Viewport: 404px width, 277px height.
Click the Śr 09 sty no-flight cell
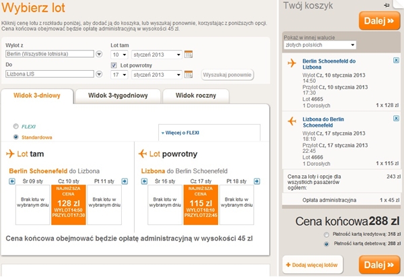click(33, 205)
